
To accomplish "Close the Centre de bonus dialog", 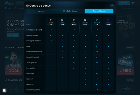I will (x=112, y=6).
